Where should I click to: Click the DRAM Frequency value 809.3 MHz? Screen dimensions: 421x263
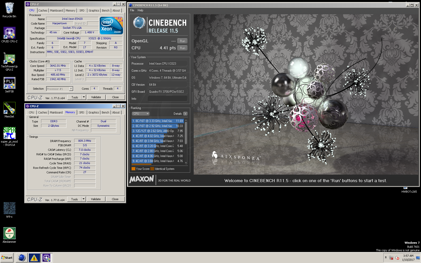(x=85, y=141)
